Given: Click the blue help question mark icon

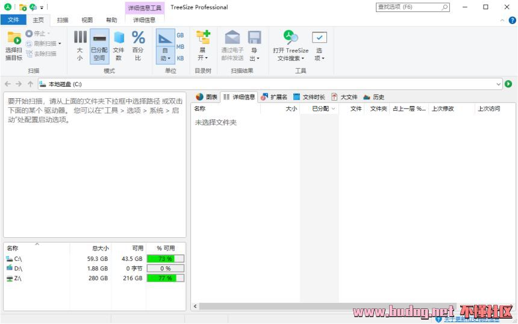Looking at the screenshot, I should [512, 20].
